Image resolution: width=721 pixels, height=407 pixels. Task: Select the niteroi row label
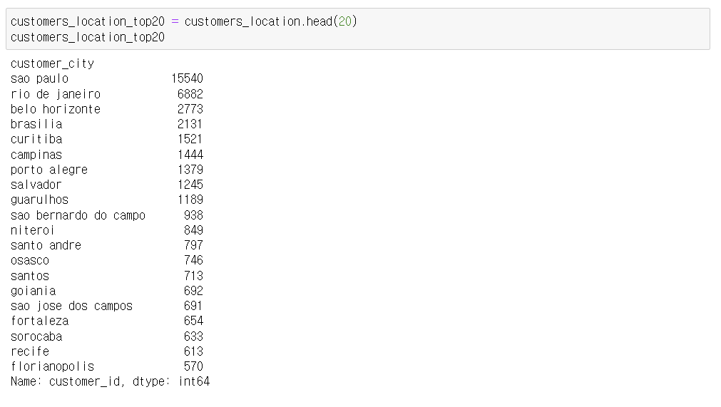coord(33,230)
